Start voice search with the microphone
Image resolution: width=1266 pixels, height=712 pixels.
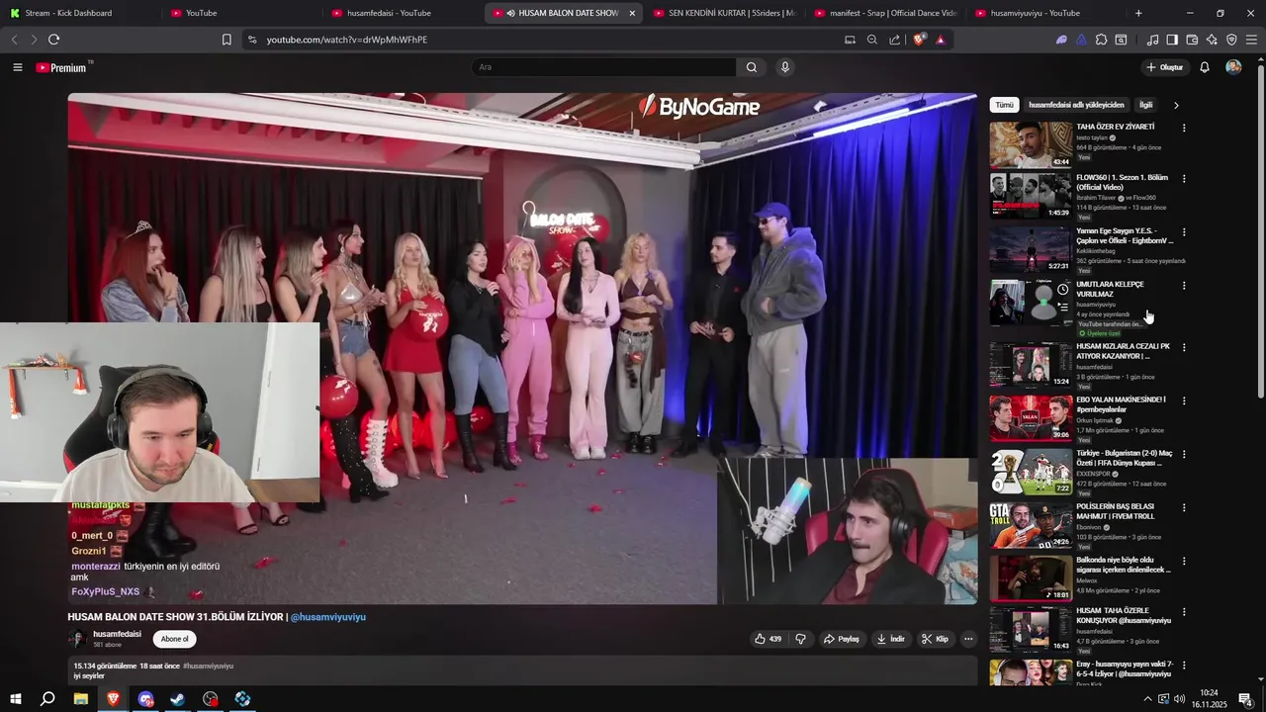click(x=785, y=67)
